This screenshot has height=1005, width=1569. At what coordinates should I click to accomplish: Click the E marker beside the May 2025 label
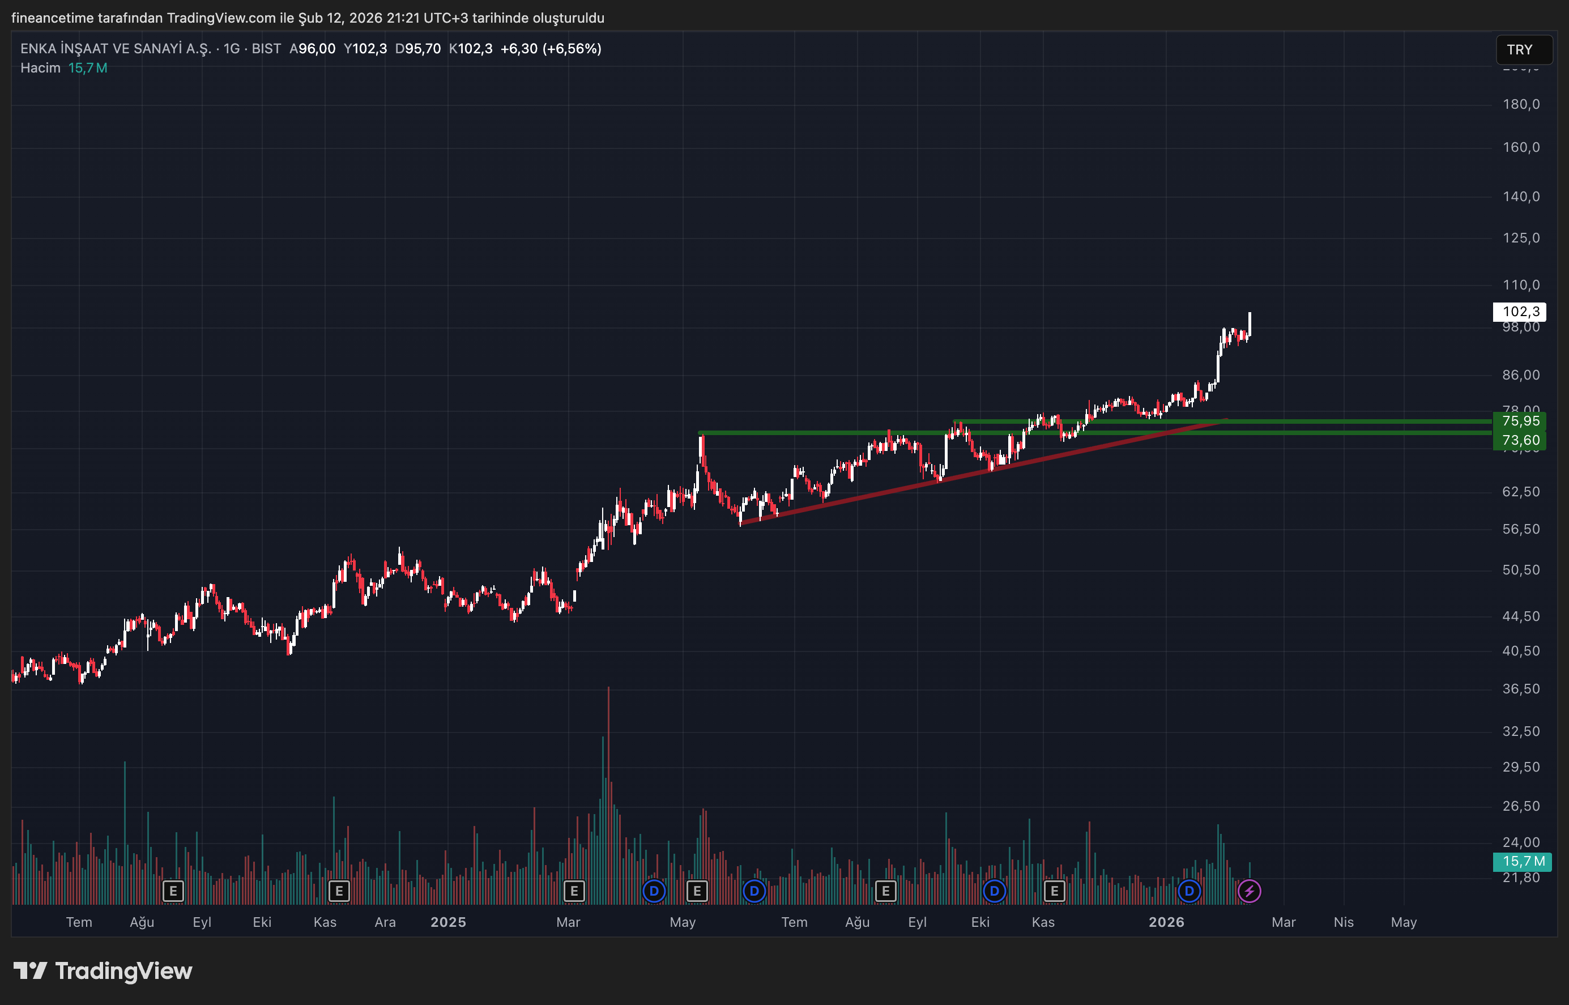point(697,891)
